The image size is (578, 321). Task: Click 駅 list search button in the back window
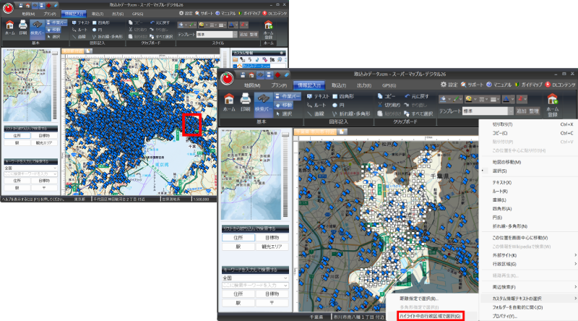[x=17, y=143]
